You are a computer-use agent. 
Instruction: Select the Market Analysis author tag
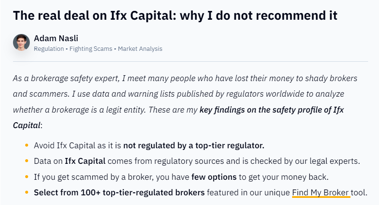pos(140,49)
